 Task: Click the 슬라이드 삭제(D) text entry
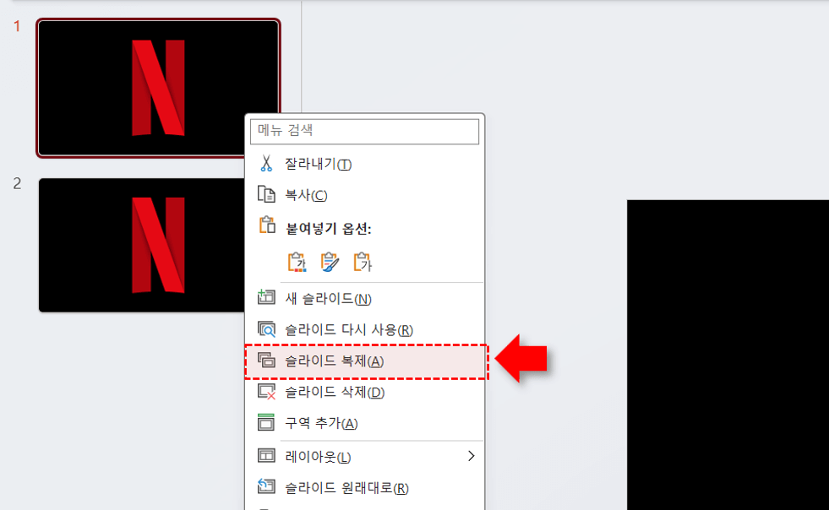pos(334,392)
